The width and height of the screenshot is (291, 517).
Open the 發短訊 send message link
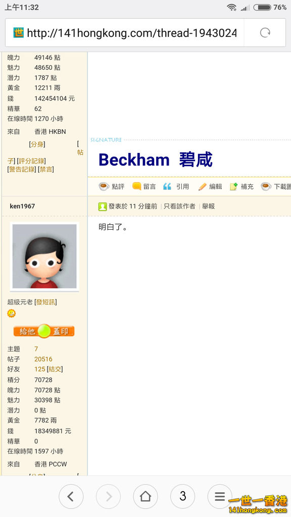click(x=45, y=302)
